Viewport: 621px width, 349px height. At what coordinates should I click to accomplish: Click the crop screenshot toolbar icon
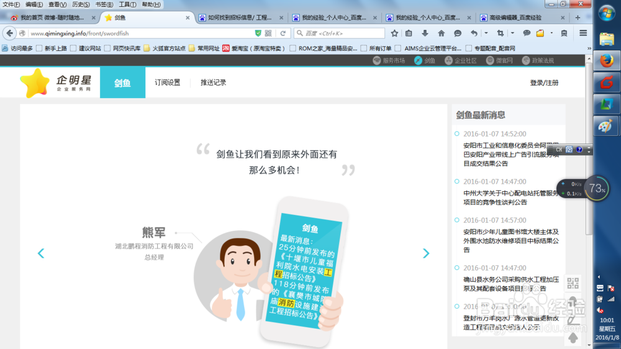pos(500,34)
